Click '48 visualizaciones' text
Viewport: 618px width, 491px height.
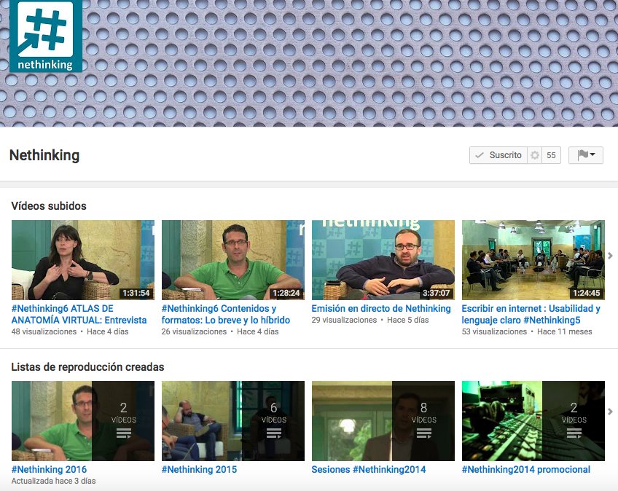pyautogui.click(x=44, y=331)
